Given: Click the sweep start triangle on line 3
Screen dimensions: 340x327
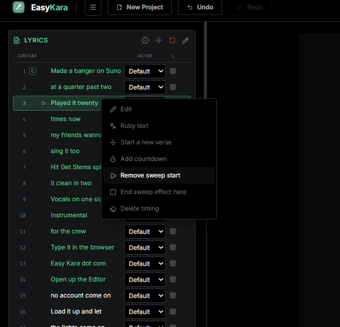Looking at the screenshot, I should [43, 103].
